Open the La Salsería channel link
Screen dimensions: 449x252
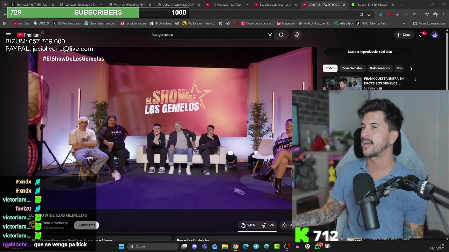point(371,89)
